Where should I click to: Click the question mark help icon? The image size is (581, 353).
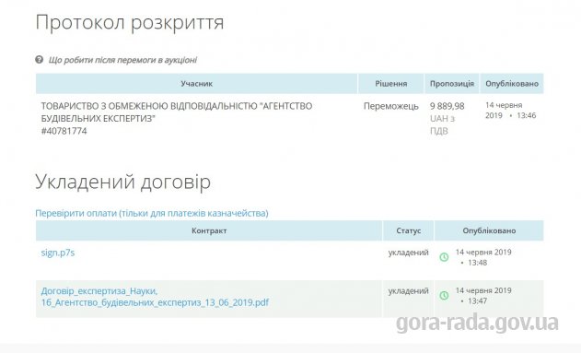40,60
